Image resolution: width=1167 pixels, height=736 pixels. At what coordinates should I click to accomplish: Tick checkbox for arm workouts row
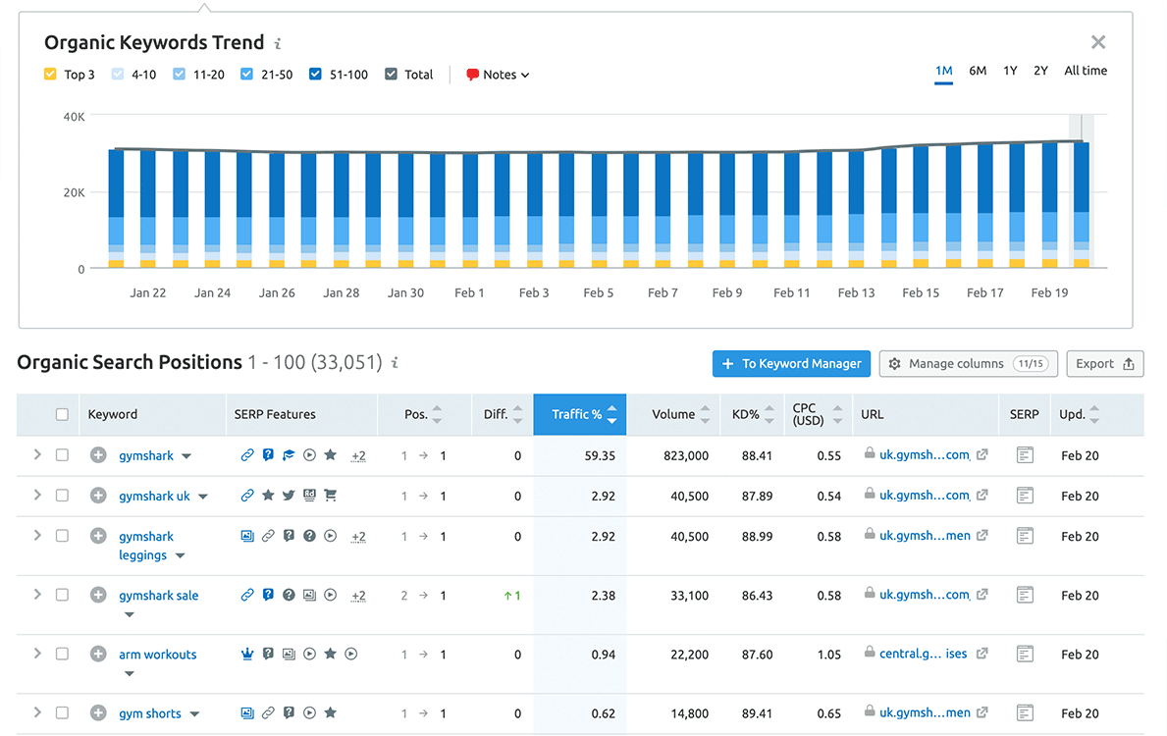coord(62,654)
